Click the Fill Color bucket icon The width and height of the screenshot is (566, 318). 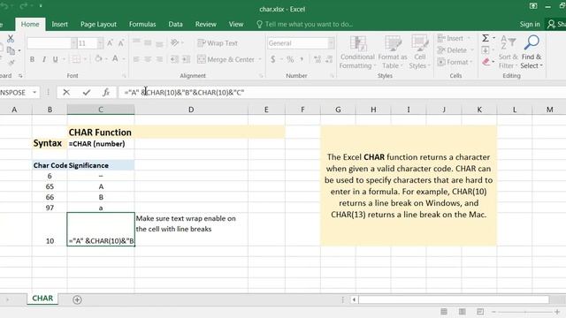point(98,59)
